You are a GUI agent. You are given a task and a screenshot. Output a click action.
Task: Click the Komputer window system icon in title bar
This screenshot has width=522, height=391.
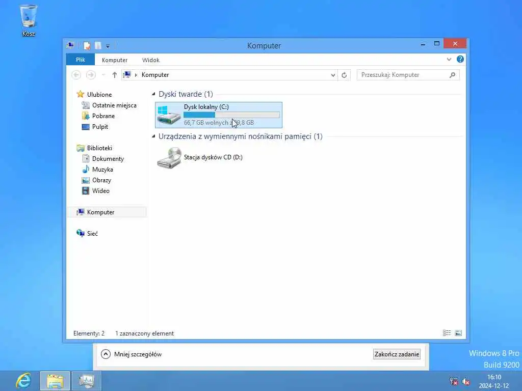pos(70,45)
